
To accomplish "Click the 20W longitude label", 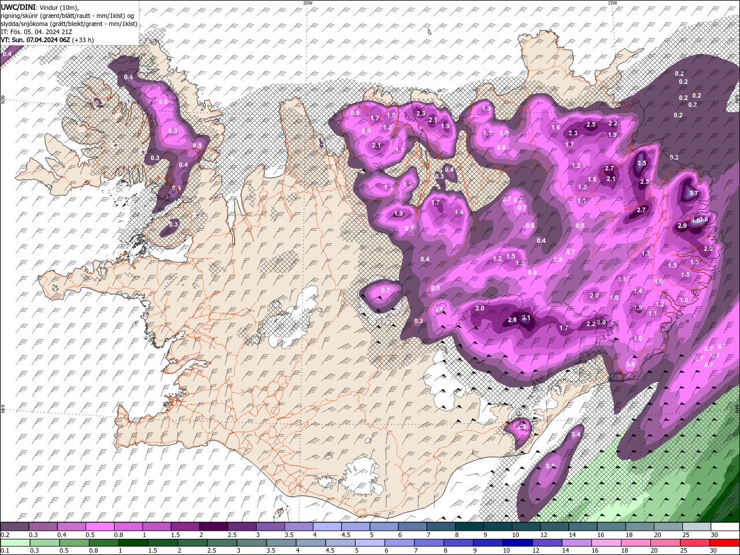I will pos(308,3).
